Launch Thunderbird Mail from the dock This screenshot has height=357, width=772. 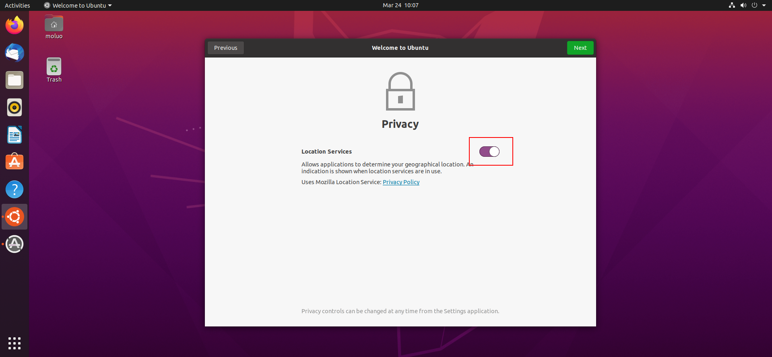click(14, 53)
